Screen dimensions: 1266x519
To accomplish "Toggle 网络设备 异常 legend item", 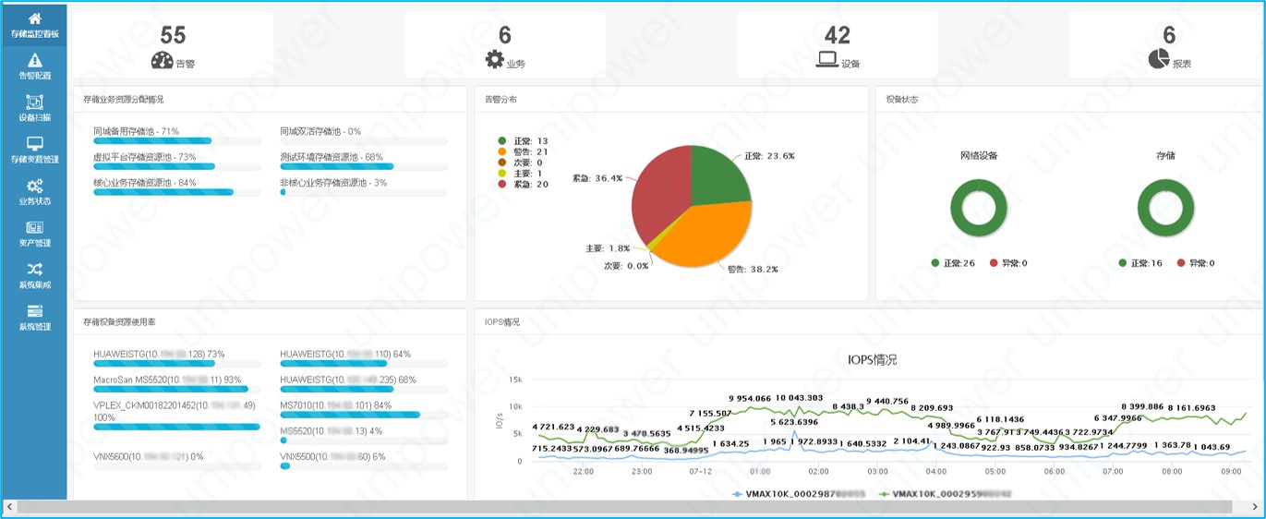I will tap(1007, 263).
